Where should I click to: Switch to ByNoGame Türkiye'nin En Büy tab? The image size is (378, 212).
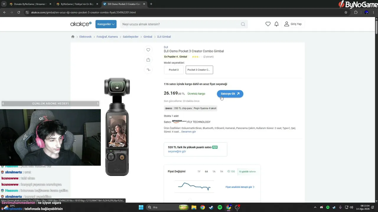[x=77, y=4]
